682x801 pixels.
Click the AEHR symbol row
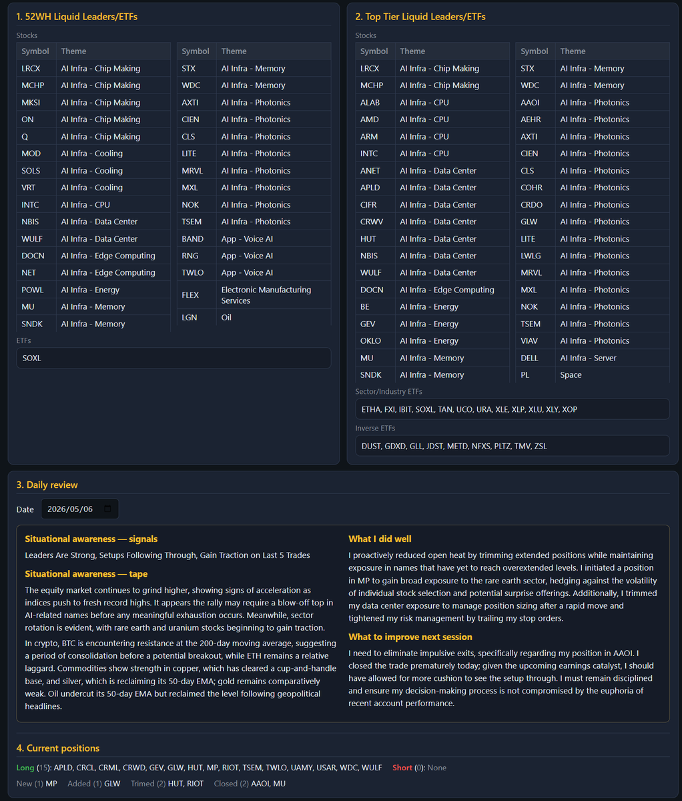[x=593, y=119]
